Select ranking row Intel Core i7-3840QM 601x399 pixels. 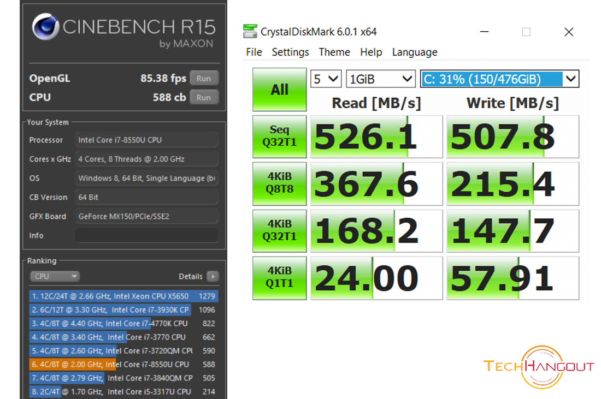point(124,378)
